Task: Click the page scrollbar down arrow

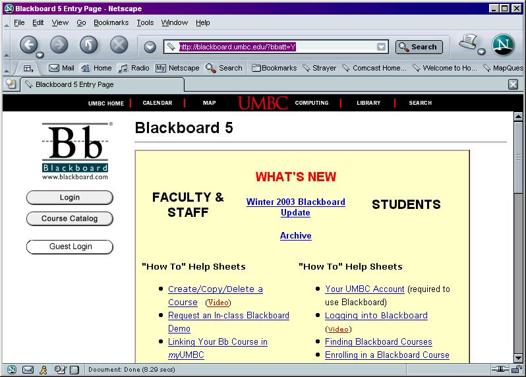Action: (x=518, y=358)
